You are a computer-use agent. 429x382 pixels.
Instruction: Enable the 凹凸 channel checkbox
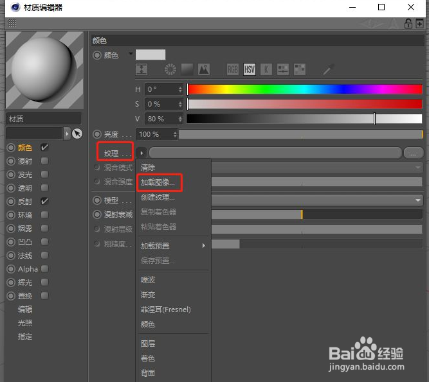point(44,241)
